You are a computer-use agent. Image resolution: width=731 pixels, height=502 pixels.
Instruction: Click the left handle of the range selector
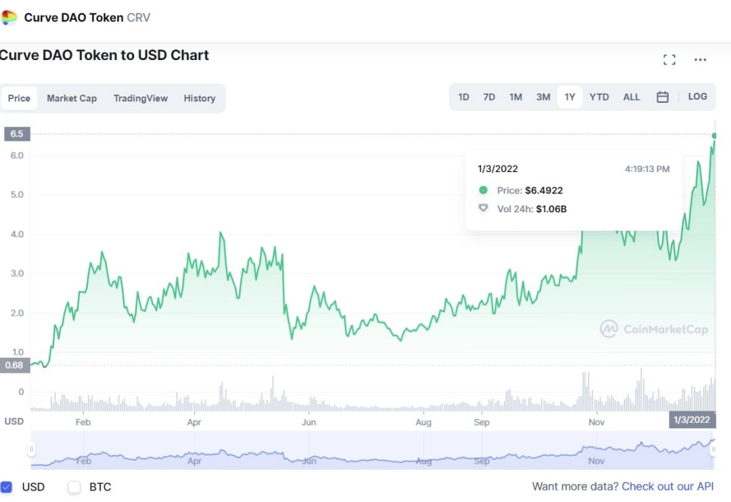pyautogui.click(x=30, y=449)
